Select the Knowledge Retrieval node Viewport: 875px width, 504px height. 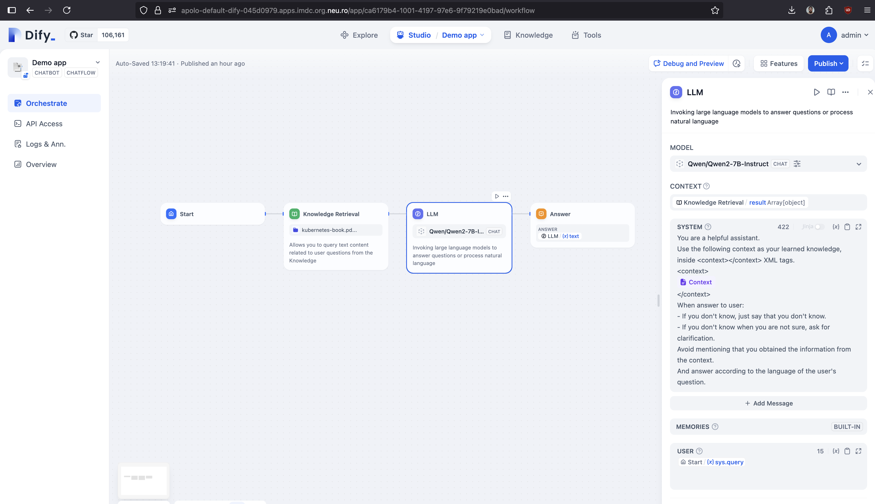[x=331, y=214]
